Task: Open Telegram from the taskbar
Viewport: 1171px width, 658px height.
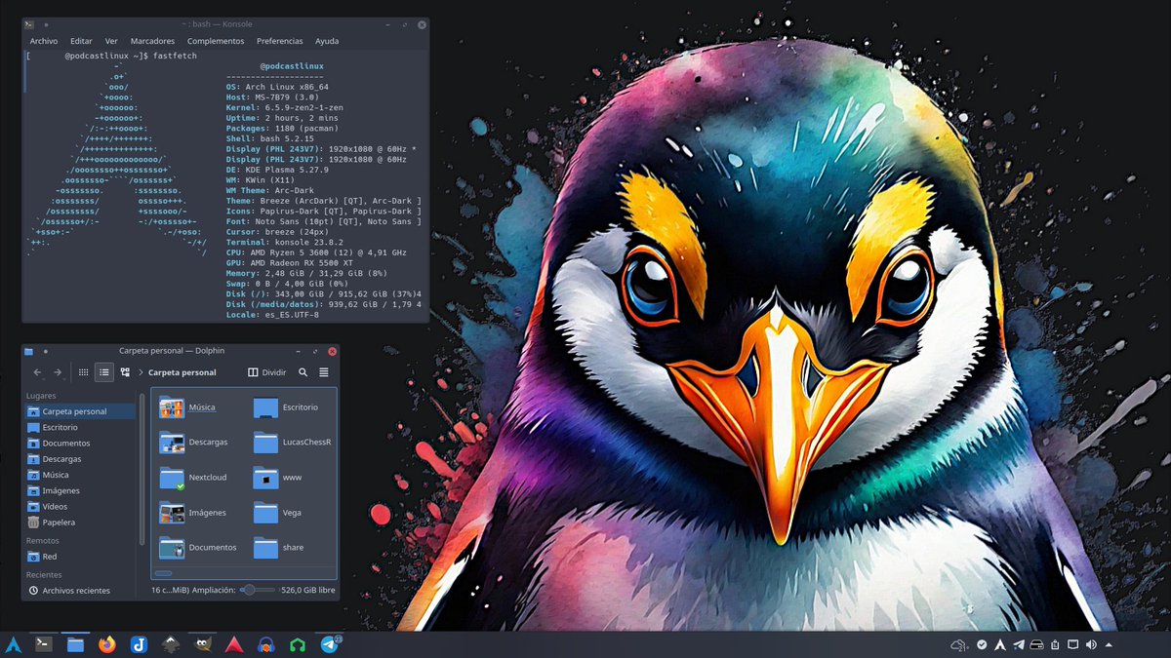Action: coord(330,643)
